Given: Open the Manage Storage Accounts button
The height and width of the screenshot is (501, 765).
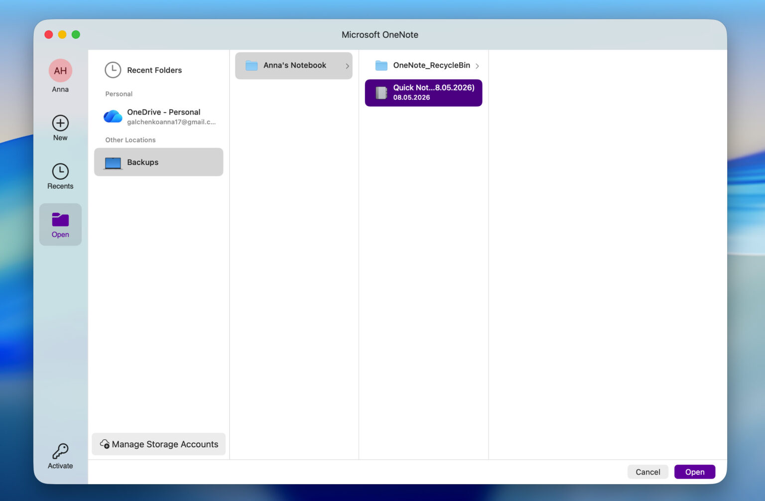Looking at the screenshot, I should tap(159, 444).
